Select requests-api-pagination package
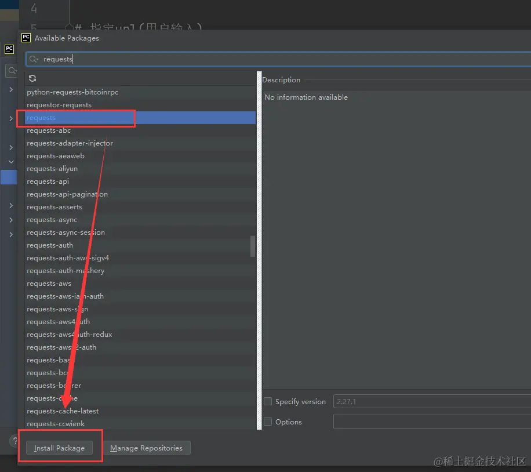 (x=140, y=194)
